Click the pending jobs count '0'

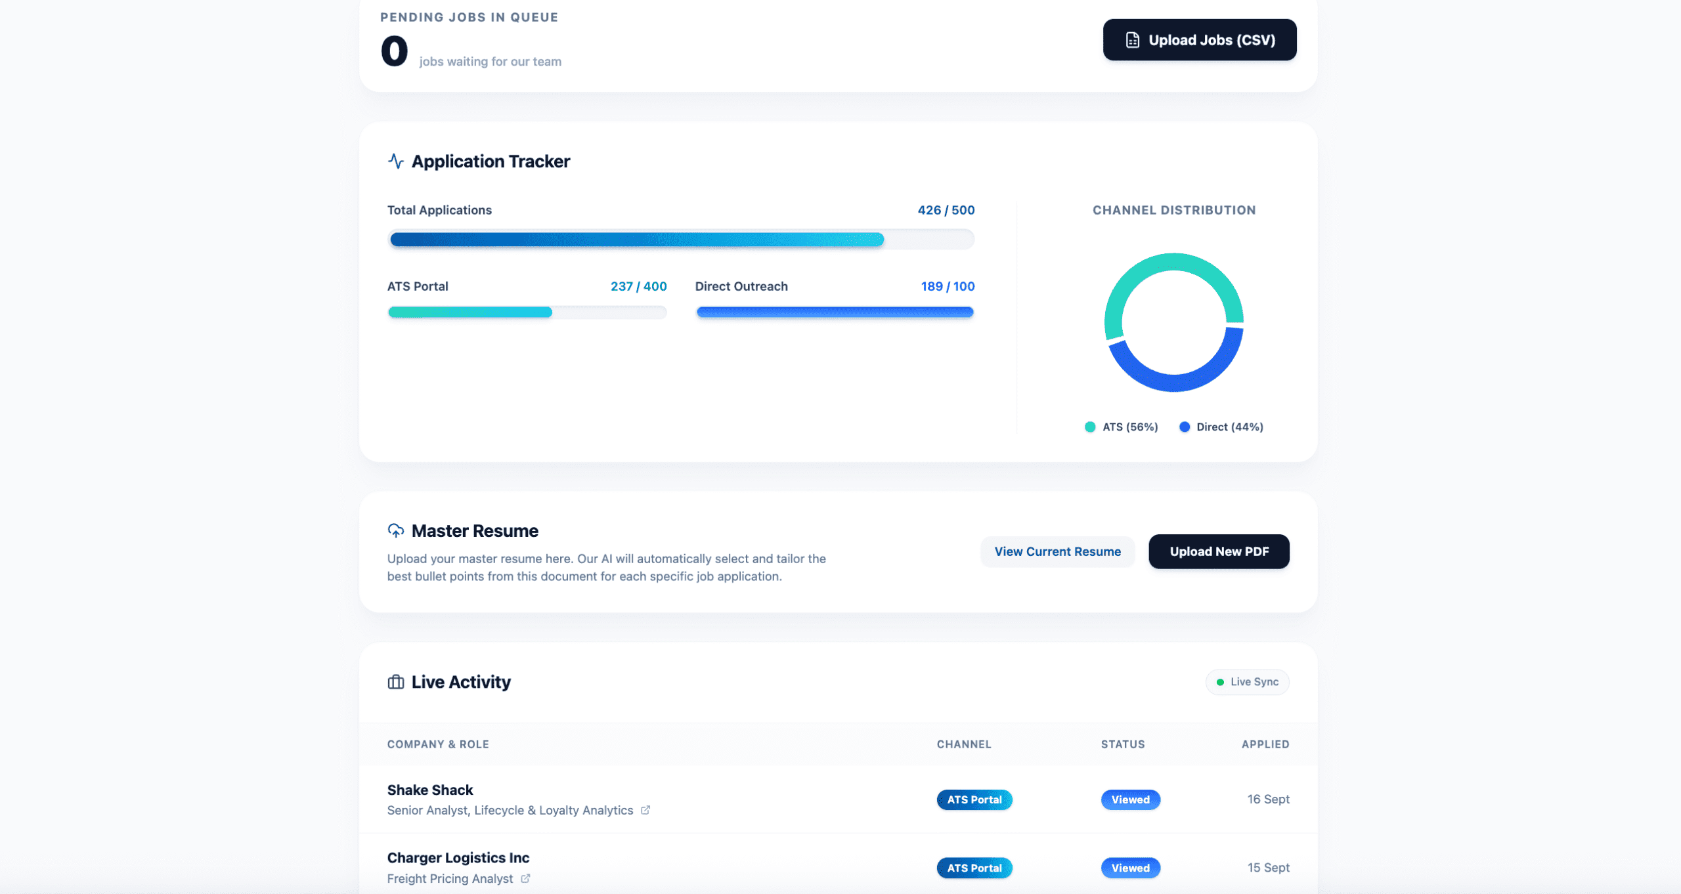coord(395,51)
